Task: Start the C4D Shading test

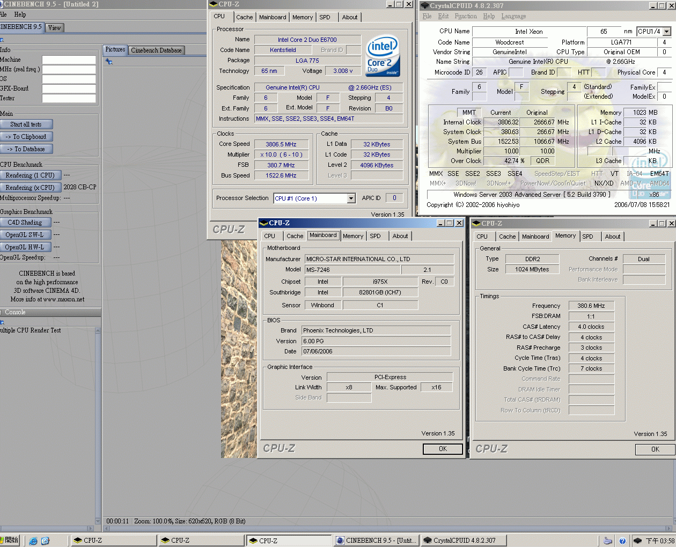Action: (x=25, y=223)
